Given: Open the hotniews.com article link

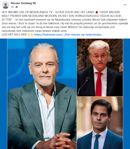Looking at the screenshot, I should (x=68, y=35).
